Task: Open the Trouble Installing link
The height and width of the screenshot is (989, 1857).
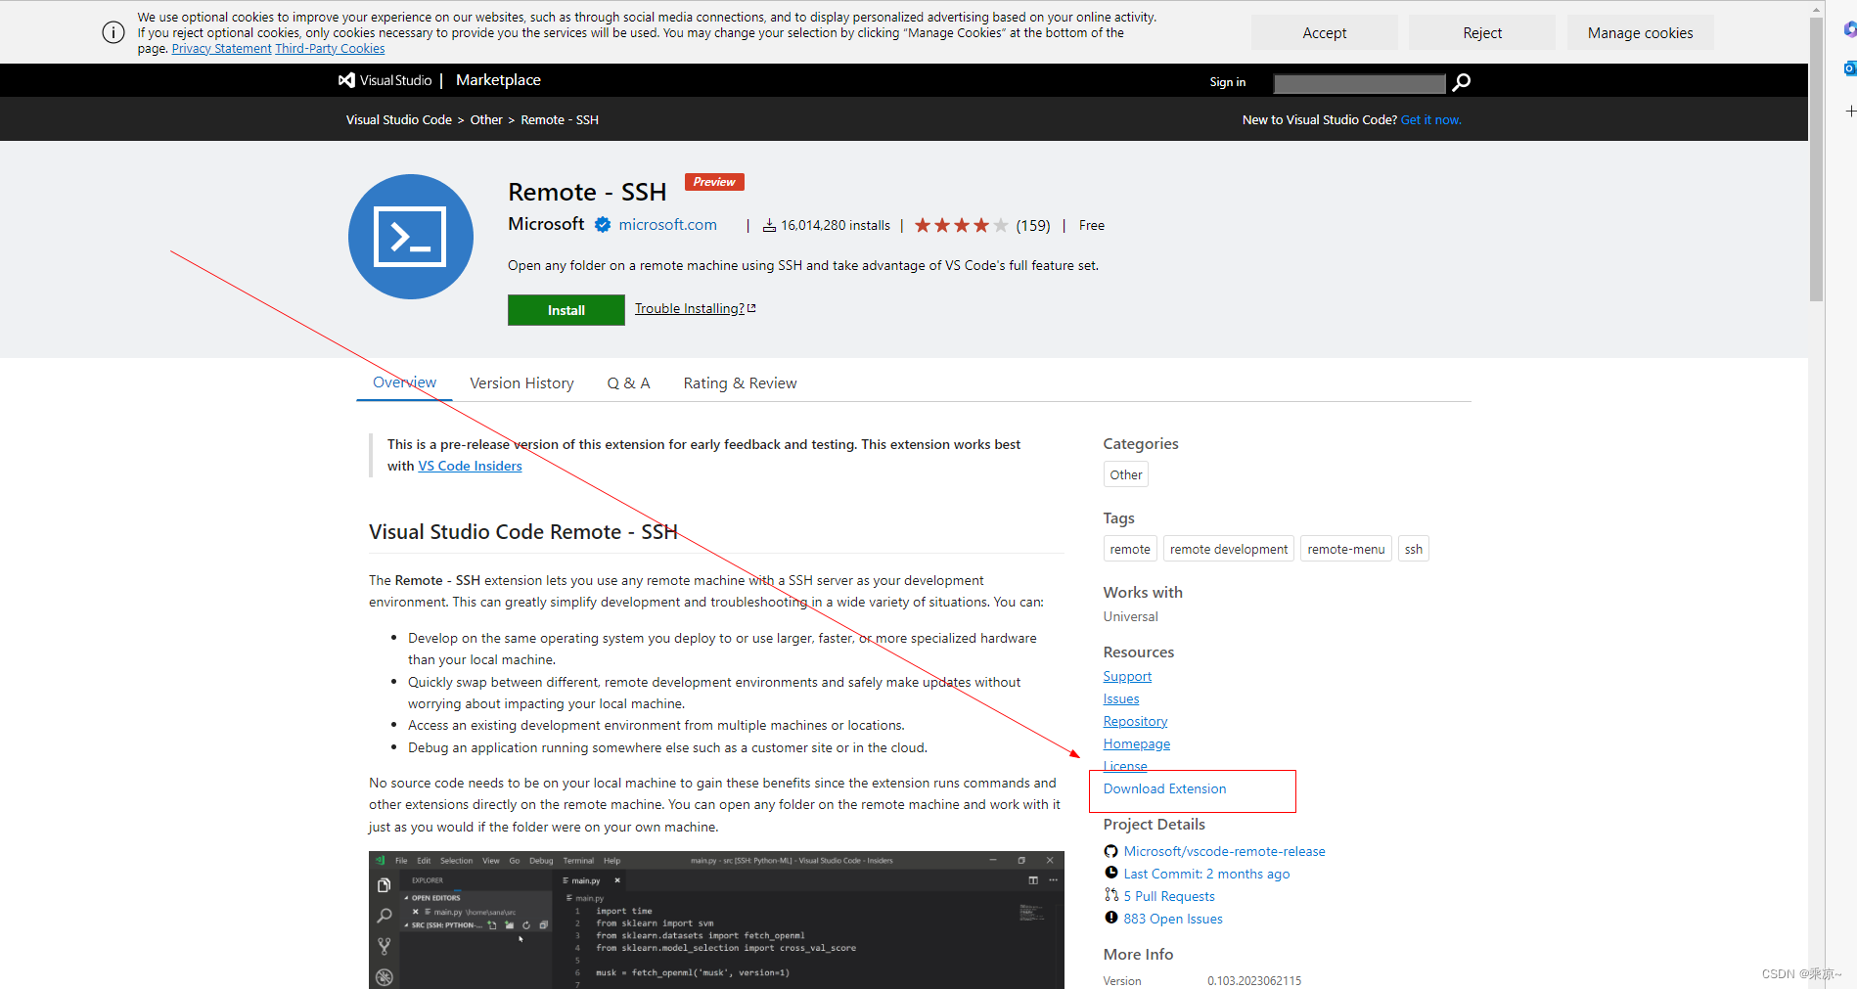Action: pos(689,308)
